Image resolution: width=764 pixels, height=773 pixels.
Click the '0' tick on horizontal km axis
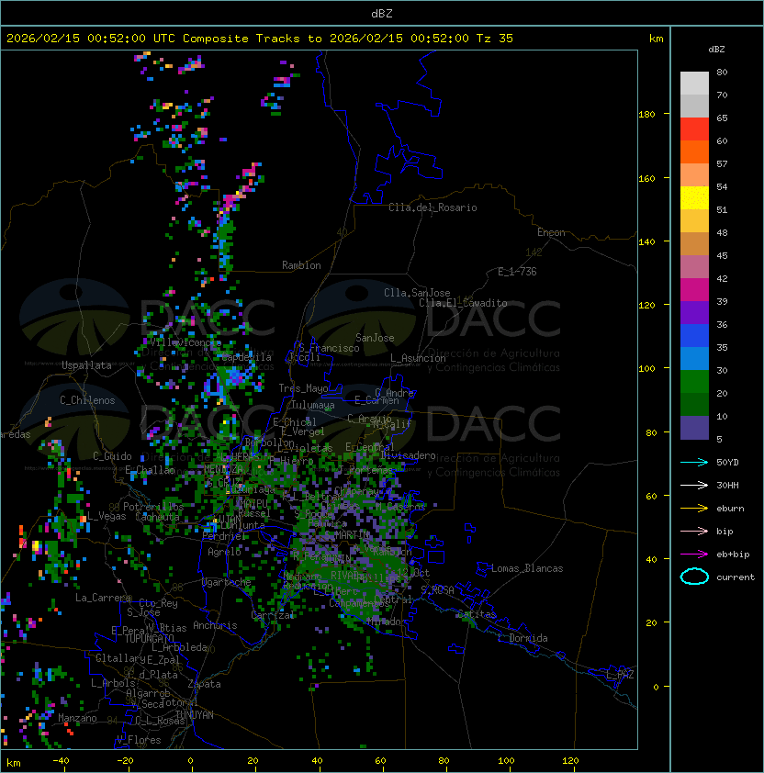[x=190, y=761]
